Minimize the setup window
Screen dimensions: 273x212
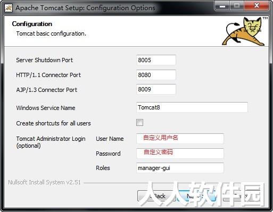coord(222,6)
